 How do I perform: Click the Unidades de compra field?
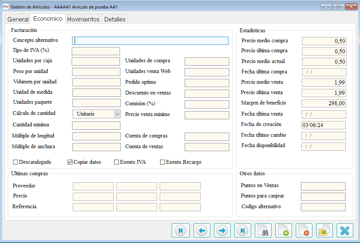[x=207, y=61]
